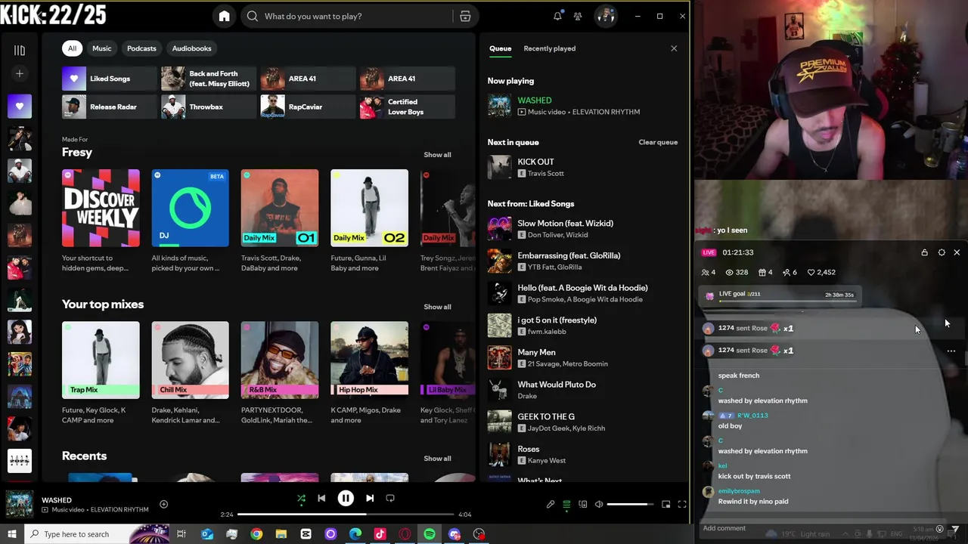The height and width of the screenshot is (544, 968).
Task: Open Discover Weekly playlist cover
Action: click(x=101, y=208)
